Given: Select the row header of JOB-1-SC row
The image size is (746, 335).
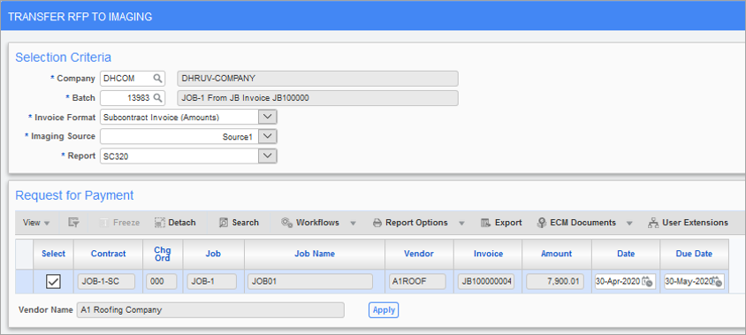Looking at the screenshot, I should [x=24, y=282].
